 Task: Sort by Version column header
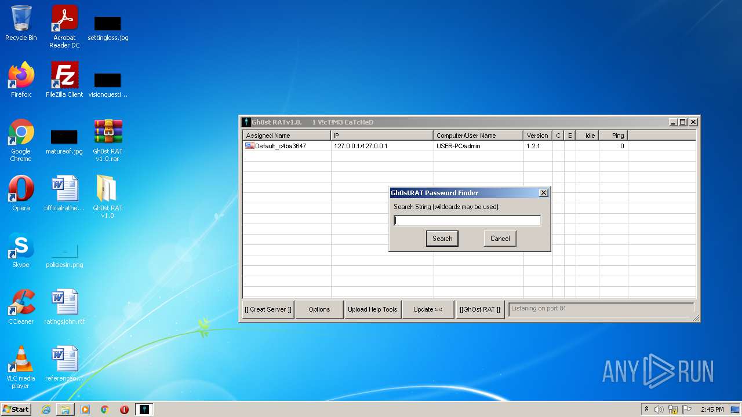538,136
